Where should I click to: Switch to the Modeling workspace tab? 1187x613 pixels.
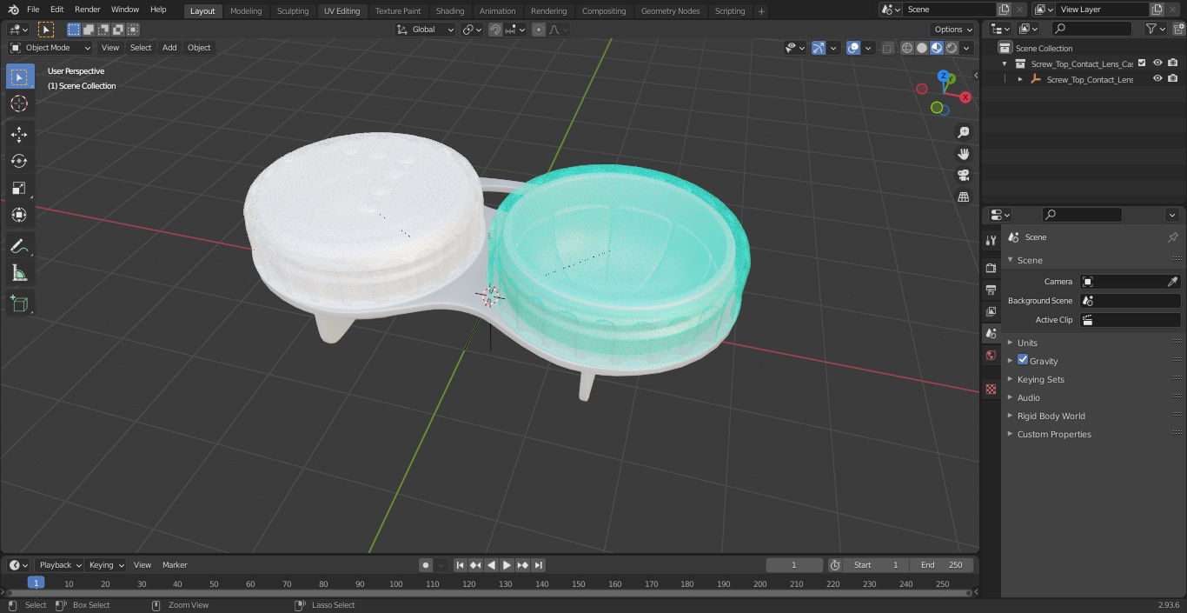[x=246, y=11]
